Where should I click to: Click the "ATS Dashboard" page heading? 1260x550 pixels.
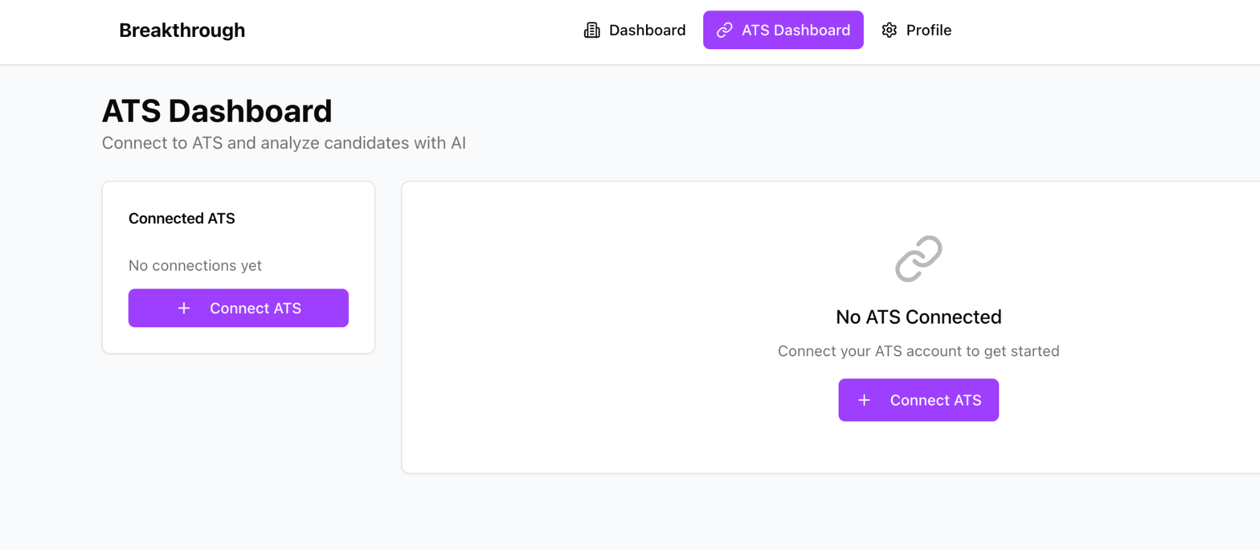pyautogui.click(x=217, y=111)
